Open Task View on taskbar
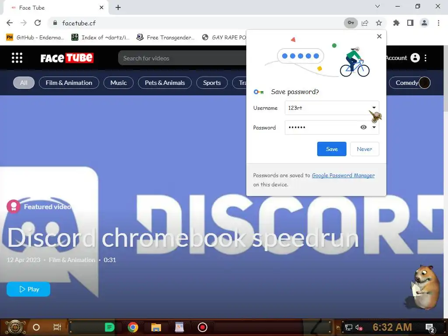 pos(57,327)
